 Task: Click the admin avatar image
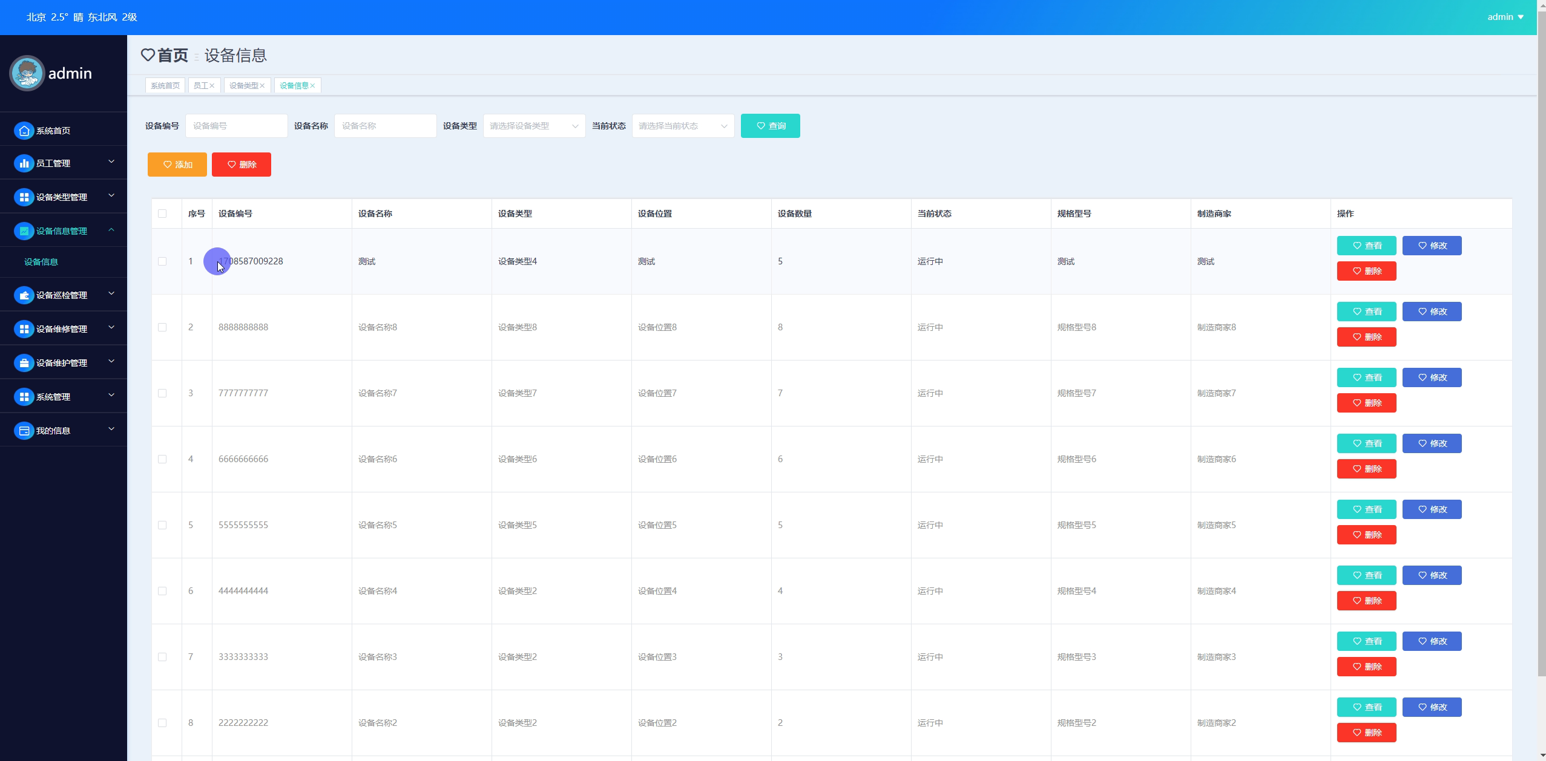[27, 73]
